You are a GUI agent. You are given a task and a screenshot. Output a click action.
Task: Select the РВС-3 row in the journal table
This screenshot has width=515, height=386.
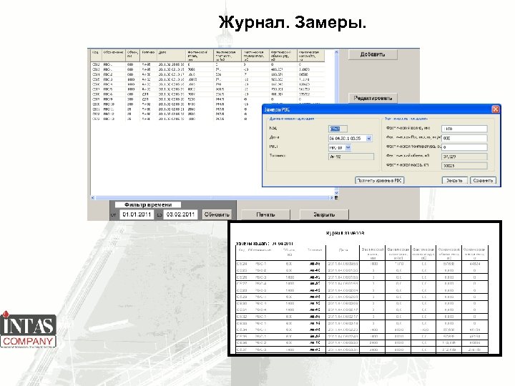pyautogui.click(x=207, y=79)
